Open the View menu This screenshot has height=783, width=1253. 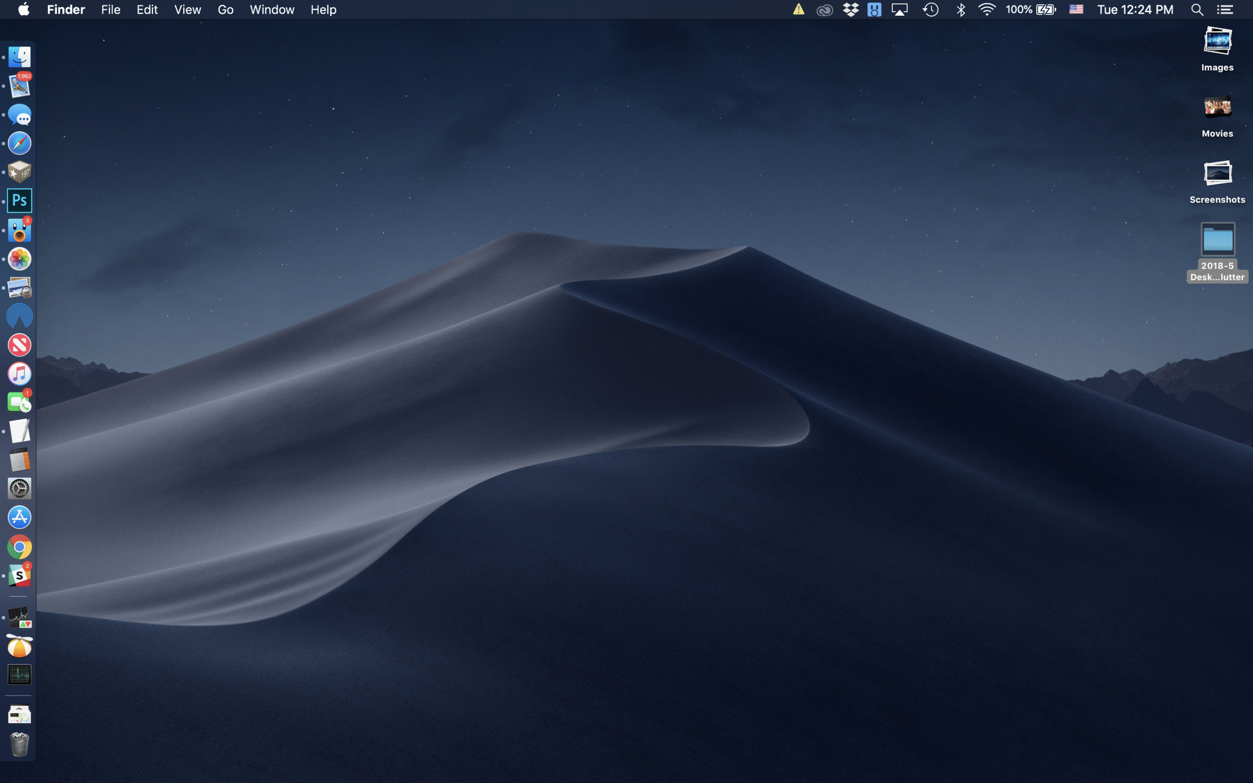[187, 9]
